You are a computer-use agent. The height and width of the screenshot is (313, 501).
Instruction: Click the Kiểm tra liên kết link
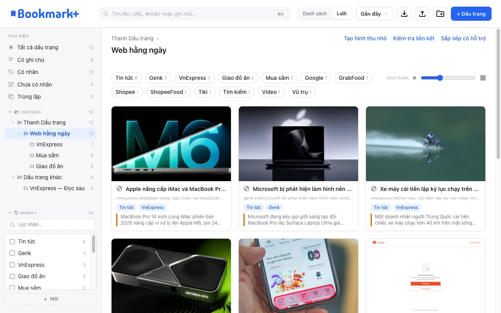pyautogui.click(x=414, y=38)
